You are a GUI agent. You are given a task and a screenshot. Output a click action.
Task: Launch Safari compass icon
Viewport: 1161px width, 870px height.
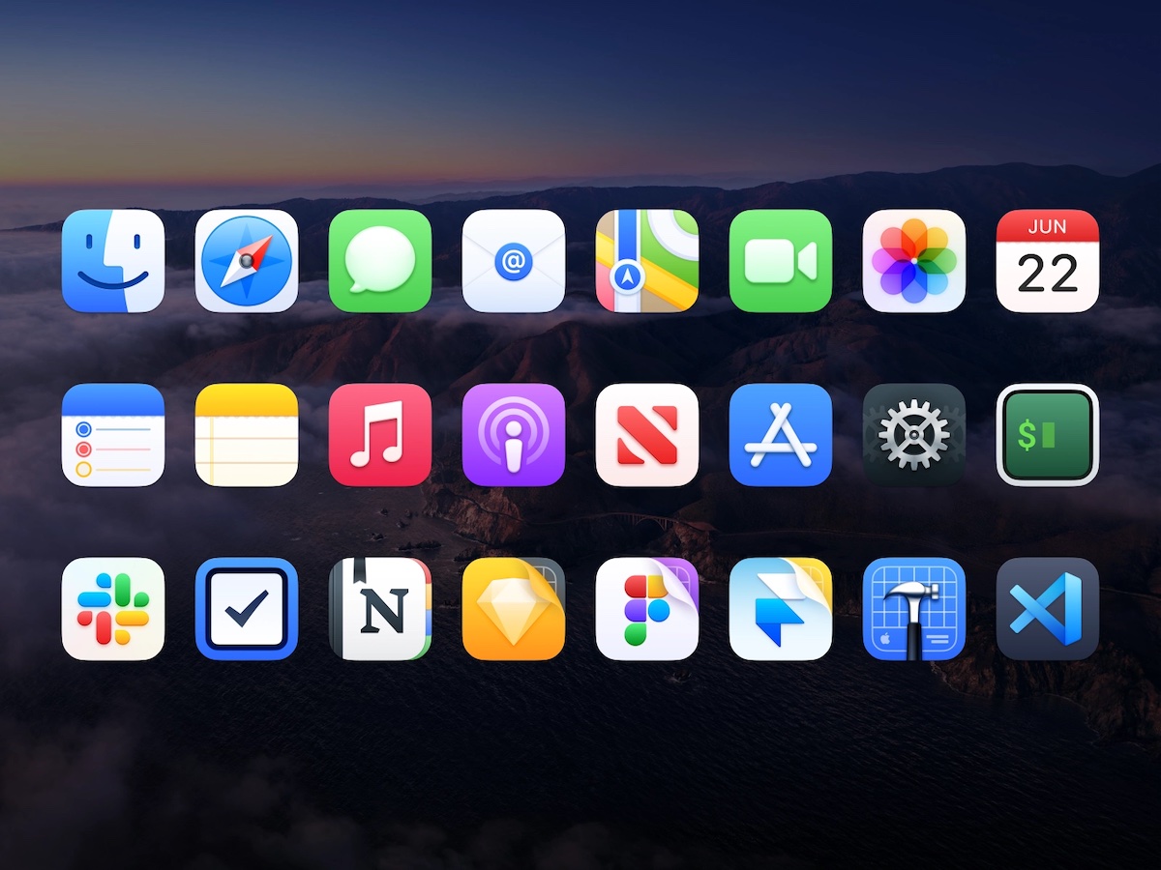coord(247,261)
